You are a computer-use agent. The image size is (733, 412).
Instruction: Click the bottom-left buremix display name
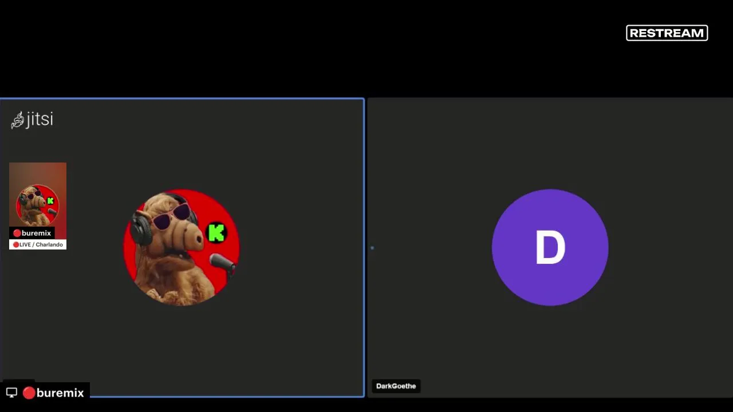pyautogui.click(x=53, y=393)
